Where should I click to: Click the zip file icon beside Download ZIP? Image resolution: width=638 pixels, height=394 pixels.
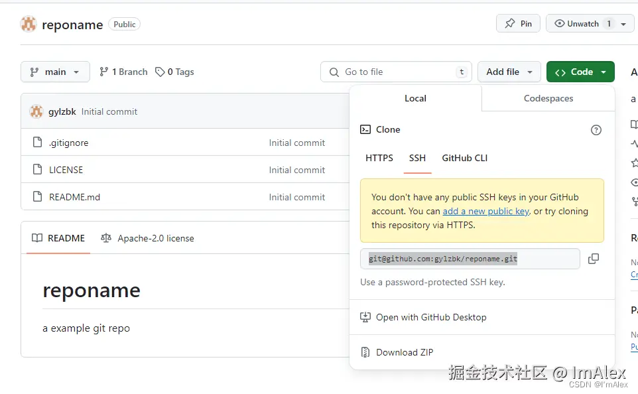[365, 352]
